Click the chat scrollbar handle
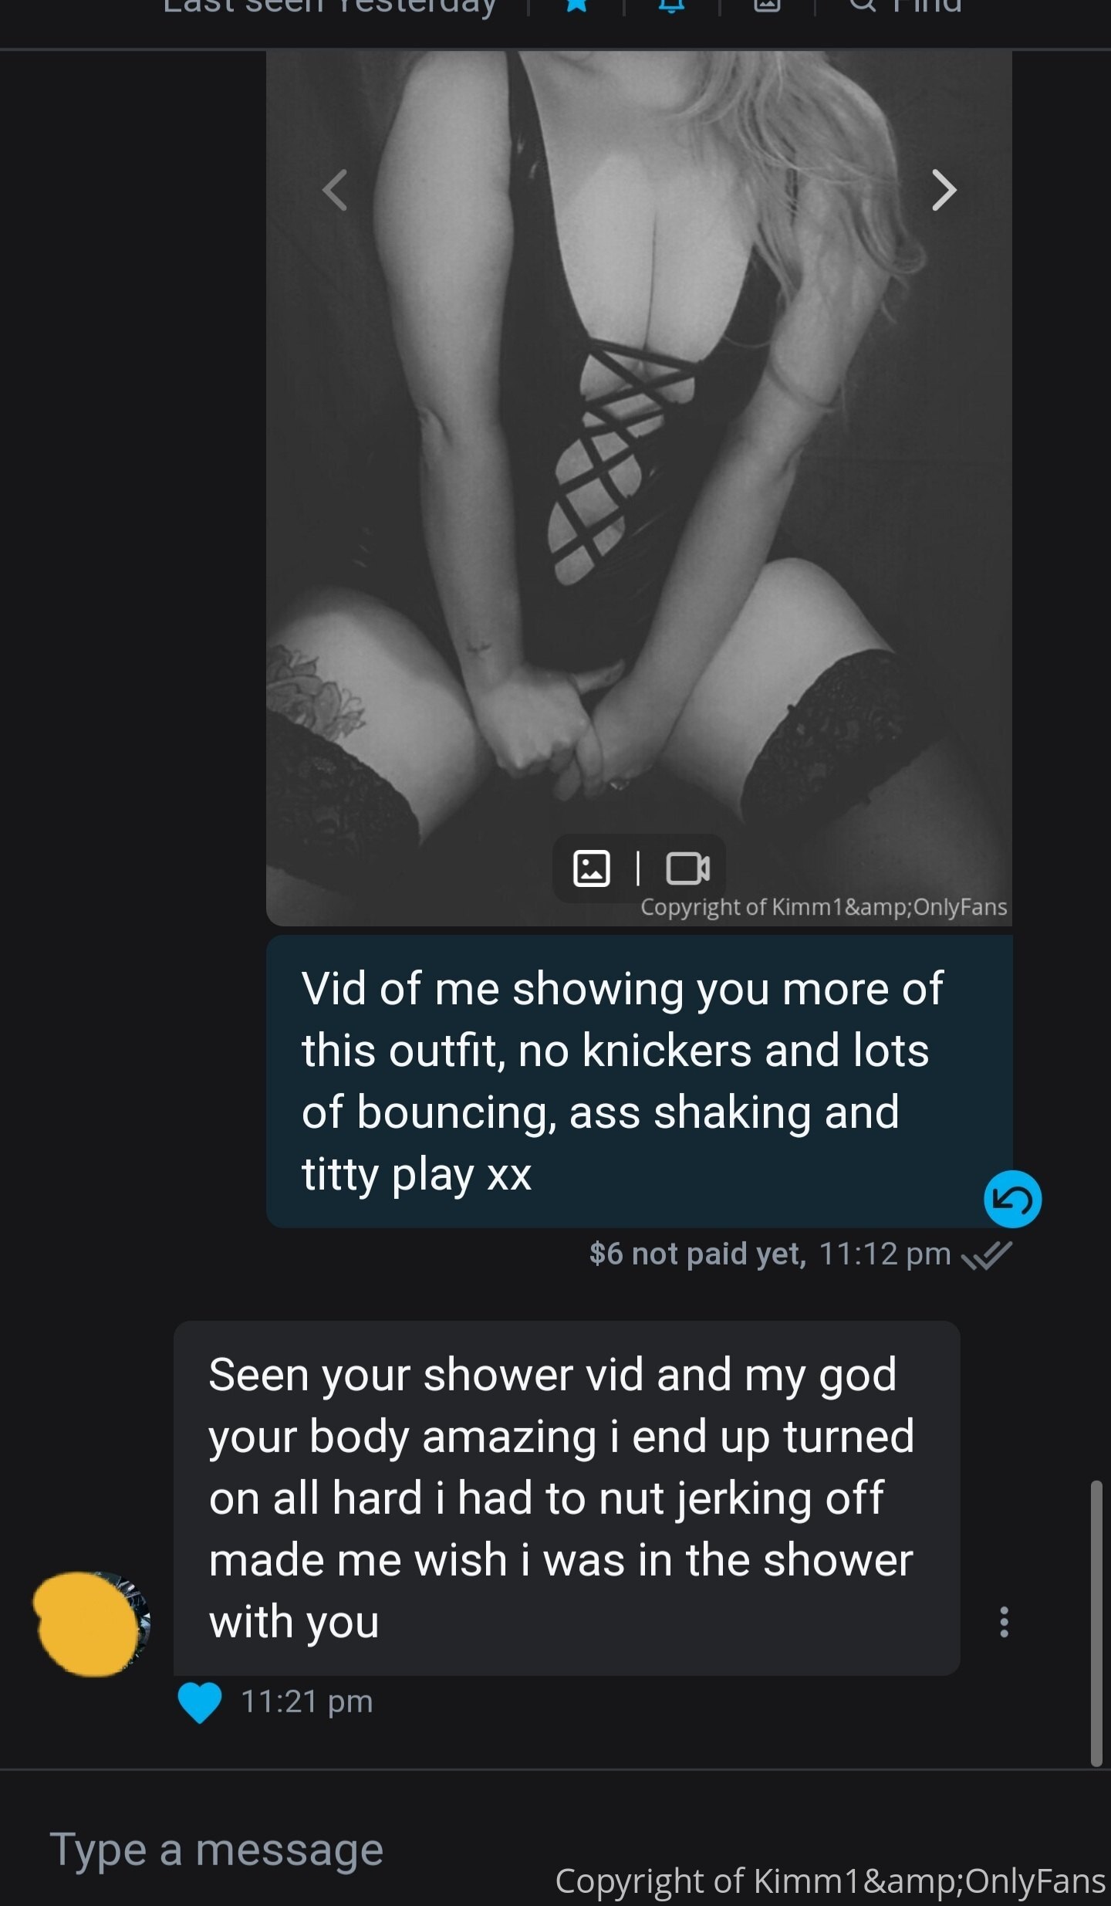Screen dimensions: 1111x1906 tap(1096, 1621)
